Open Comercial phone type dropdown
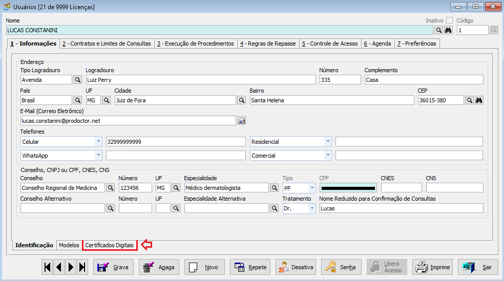This screenshot has height=281, width=504. (328, 156)
